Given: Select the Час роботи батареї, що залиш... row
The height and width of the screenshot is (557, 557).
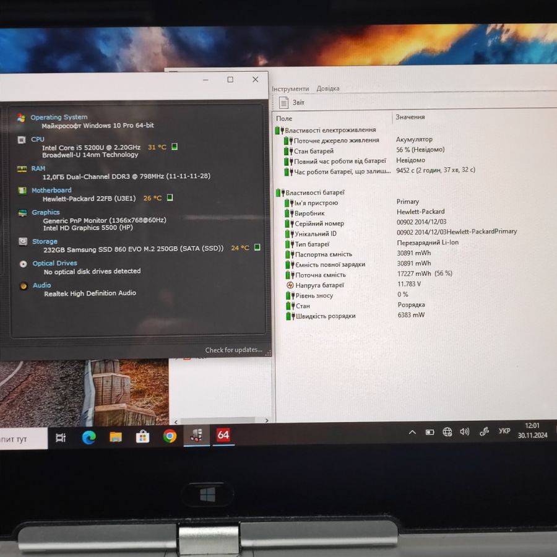Looking at the screenshot, I should tap(337, 171).
